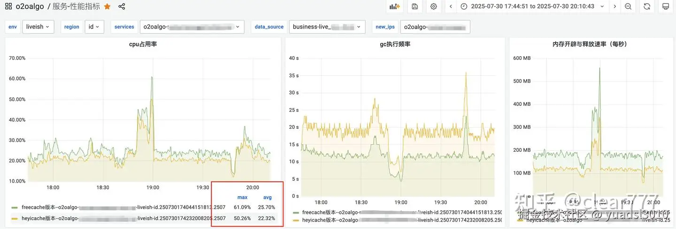
Task: Open region dropdown showing id
Action: click(94, 27)
